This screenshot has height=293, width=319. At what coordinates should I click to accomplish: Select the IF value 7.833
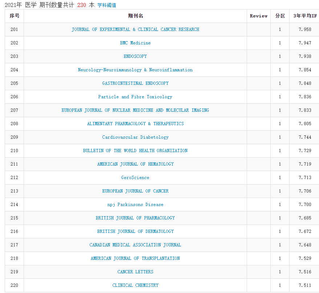coord(305,110)
